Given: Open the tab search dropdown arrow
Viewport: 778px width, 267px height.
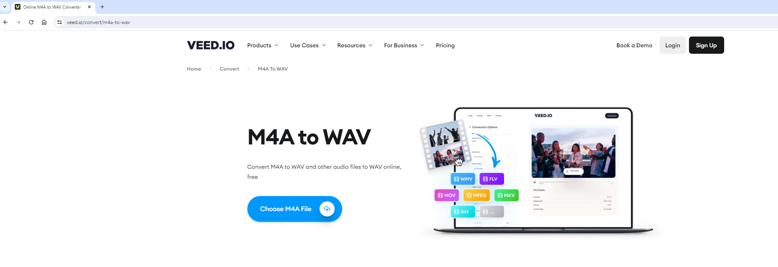Looking at the screenshot, I should click(x=5, y=7).
